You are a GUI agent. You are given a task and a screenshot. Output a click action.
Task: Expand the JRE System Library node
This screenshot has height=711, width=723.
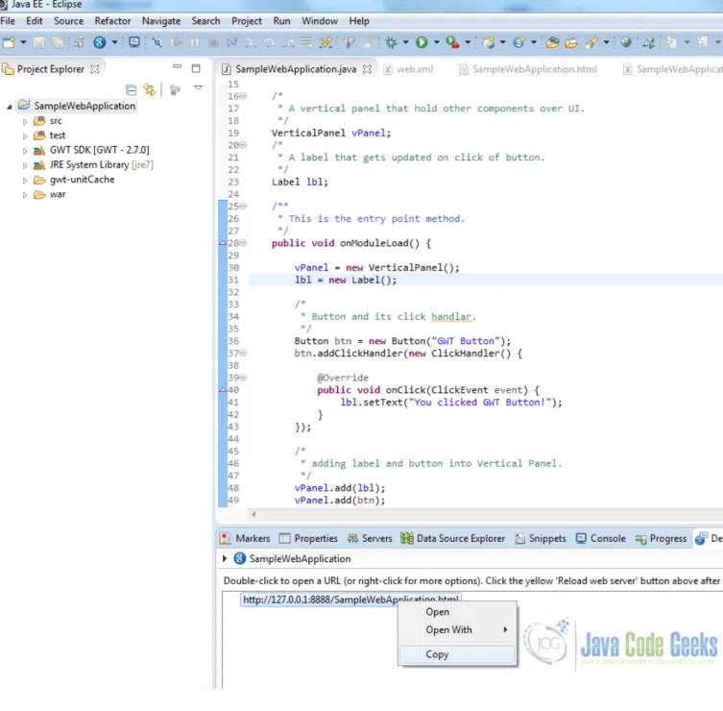click(x=25, y=165)
